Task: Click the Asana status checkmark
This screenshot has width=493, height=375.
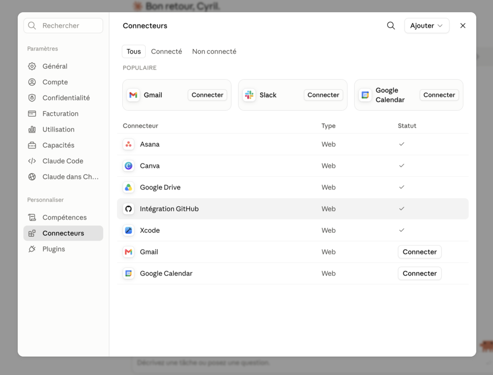Action: coord(402,144)
